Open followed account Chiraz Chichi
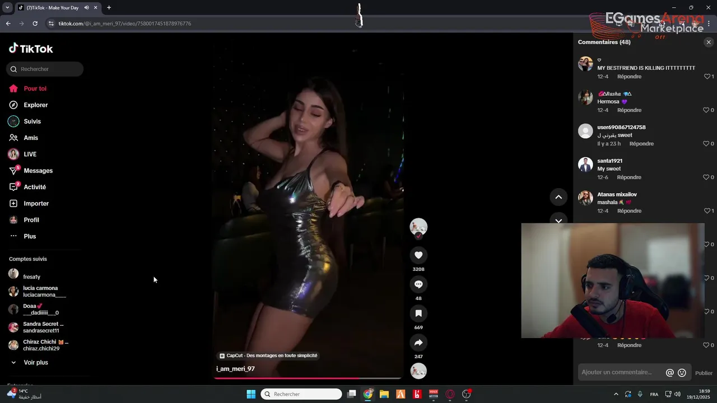Viewport: 717px width, 403px height. [39, 345]
